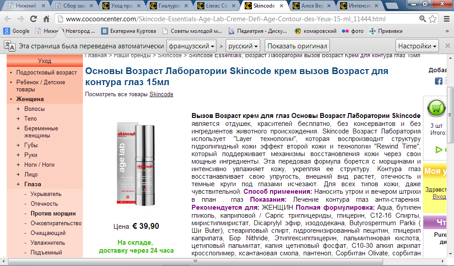Click the green play arrow in cart box
The width and height of the screenshot is (454, 266).
click(x=439, y=150)
